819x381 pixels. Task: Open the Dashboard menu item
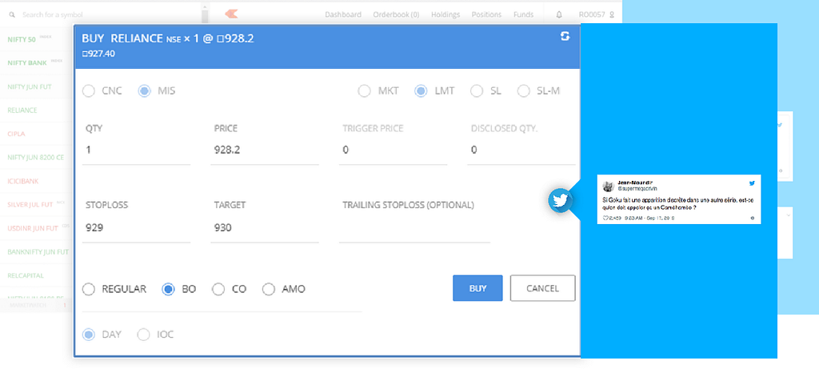point(342,14)
